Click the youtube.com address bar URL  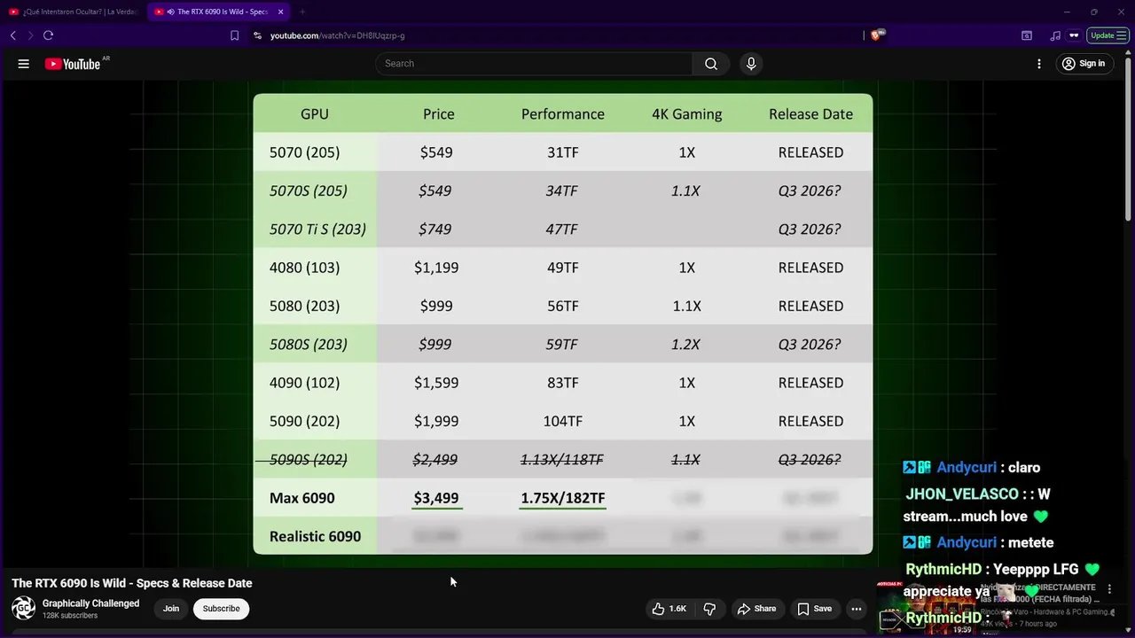[x=337, y=35]
